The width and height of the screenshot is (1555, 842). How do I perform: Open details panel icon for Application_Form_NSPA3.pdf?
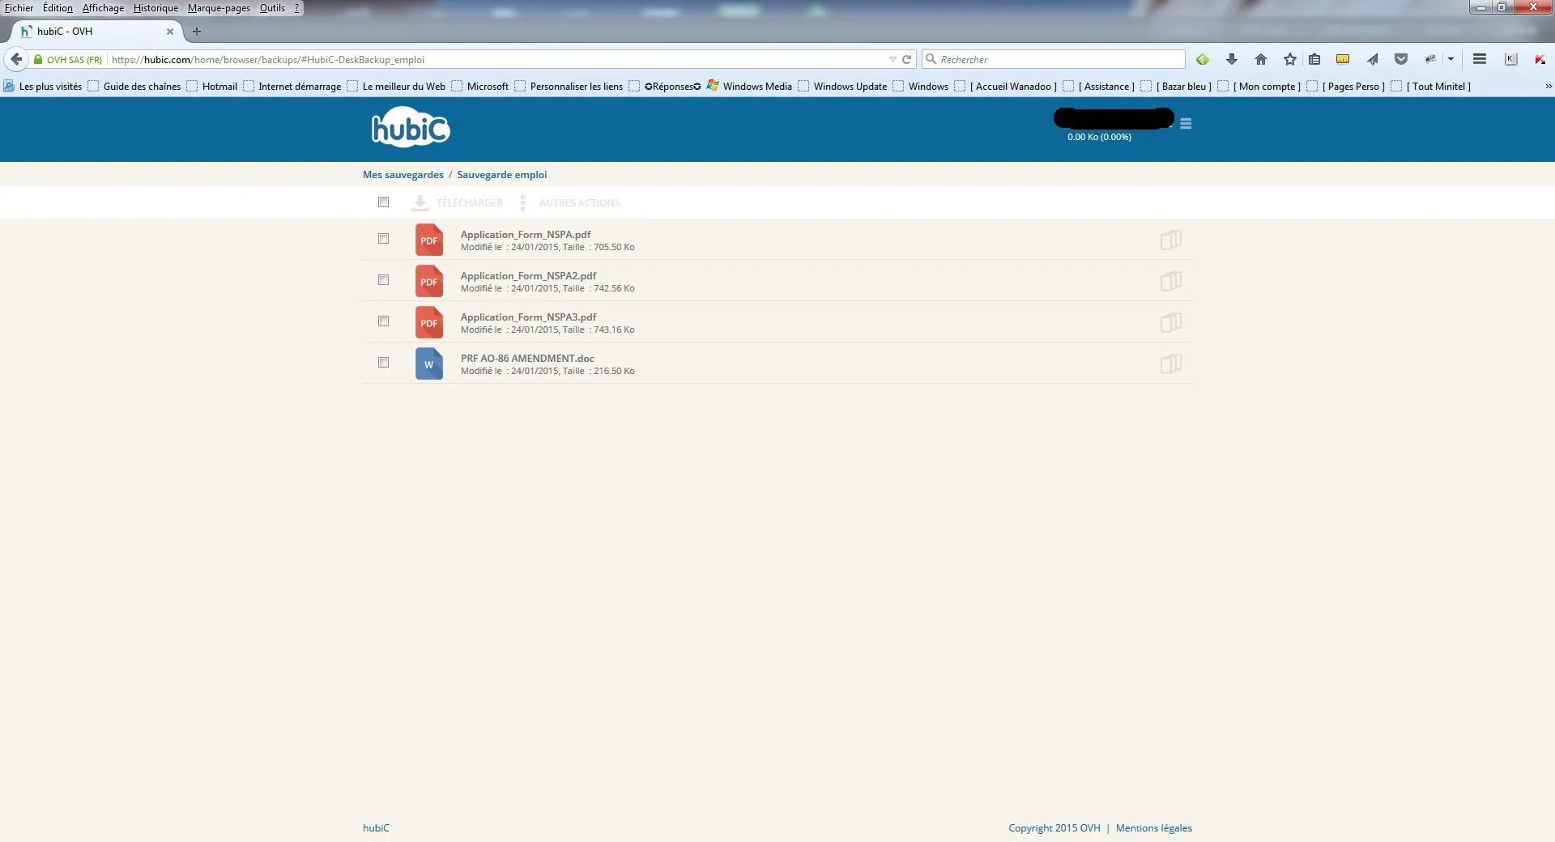click(1170, 323)
